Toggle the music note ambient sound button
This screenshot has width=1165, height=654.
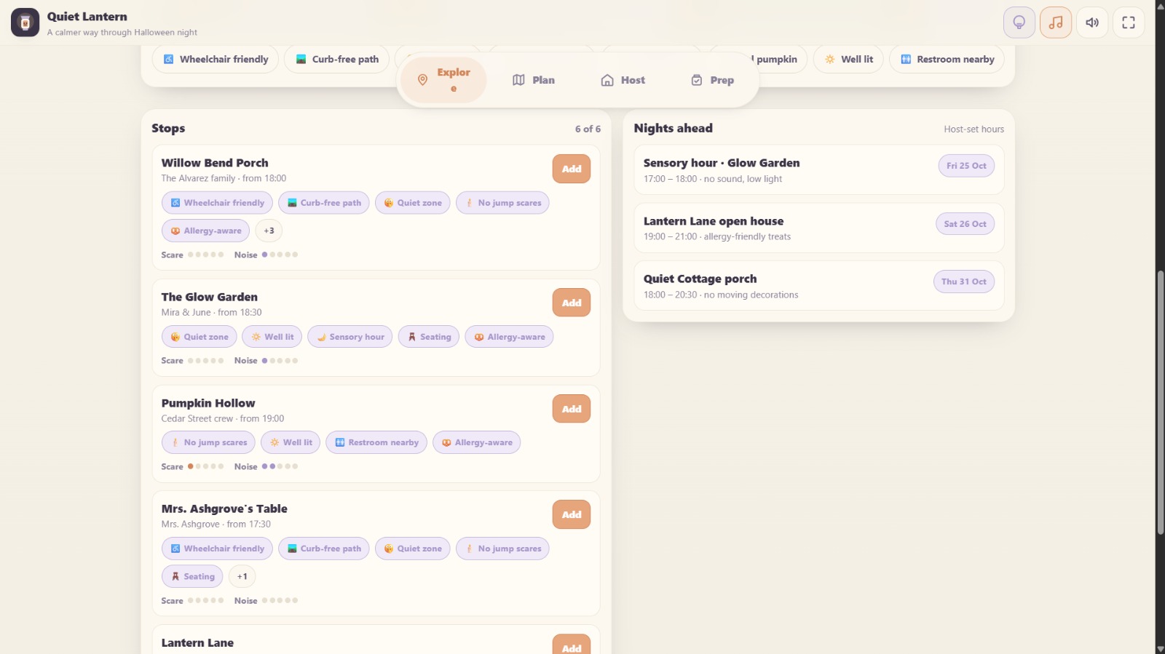pos(1056,23)
